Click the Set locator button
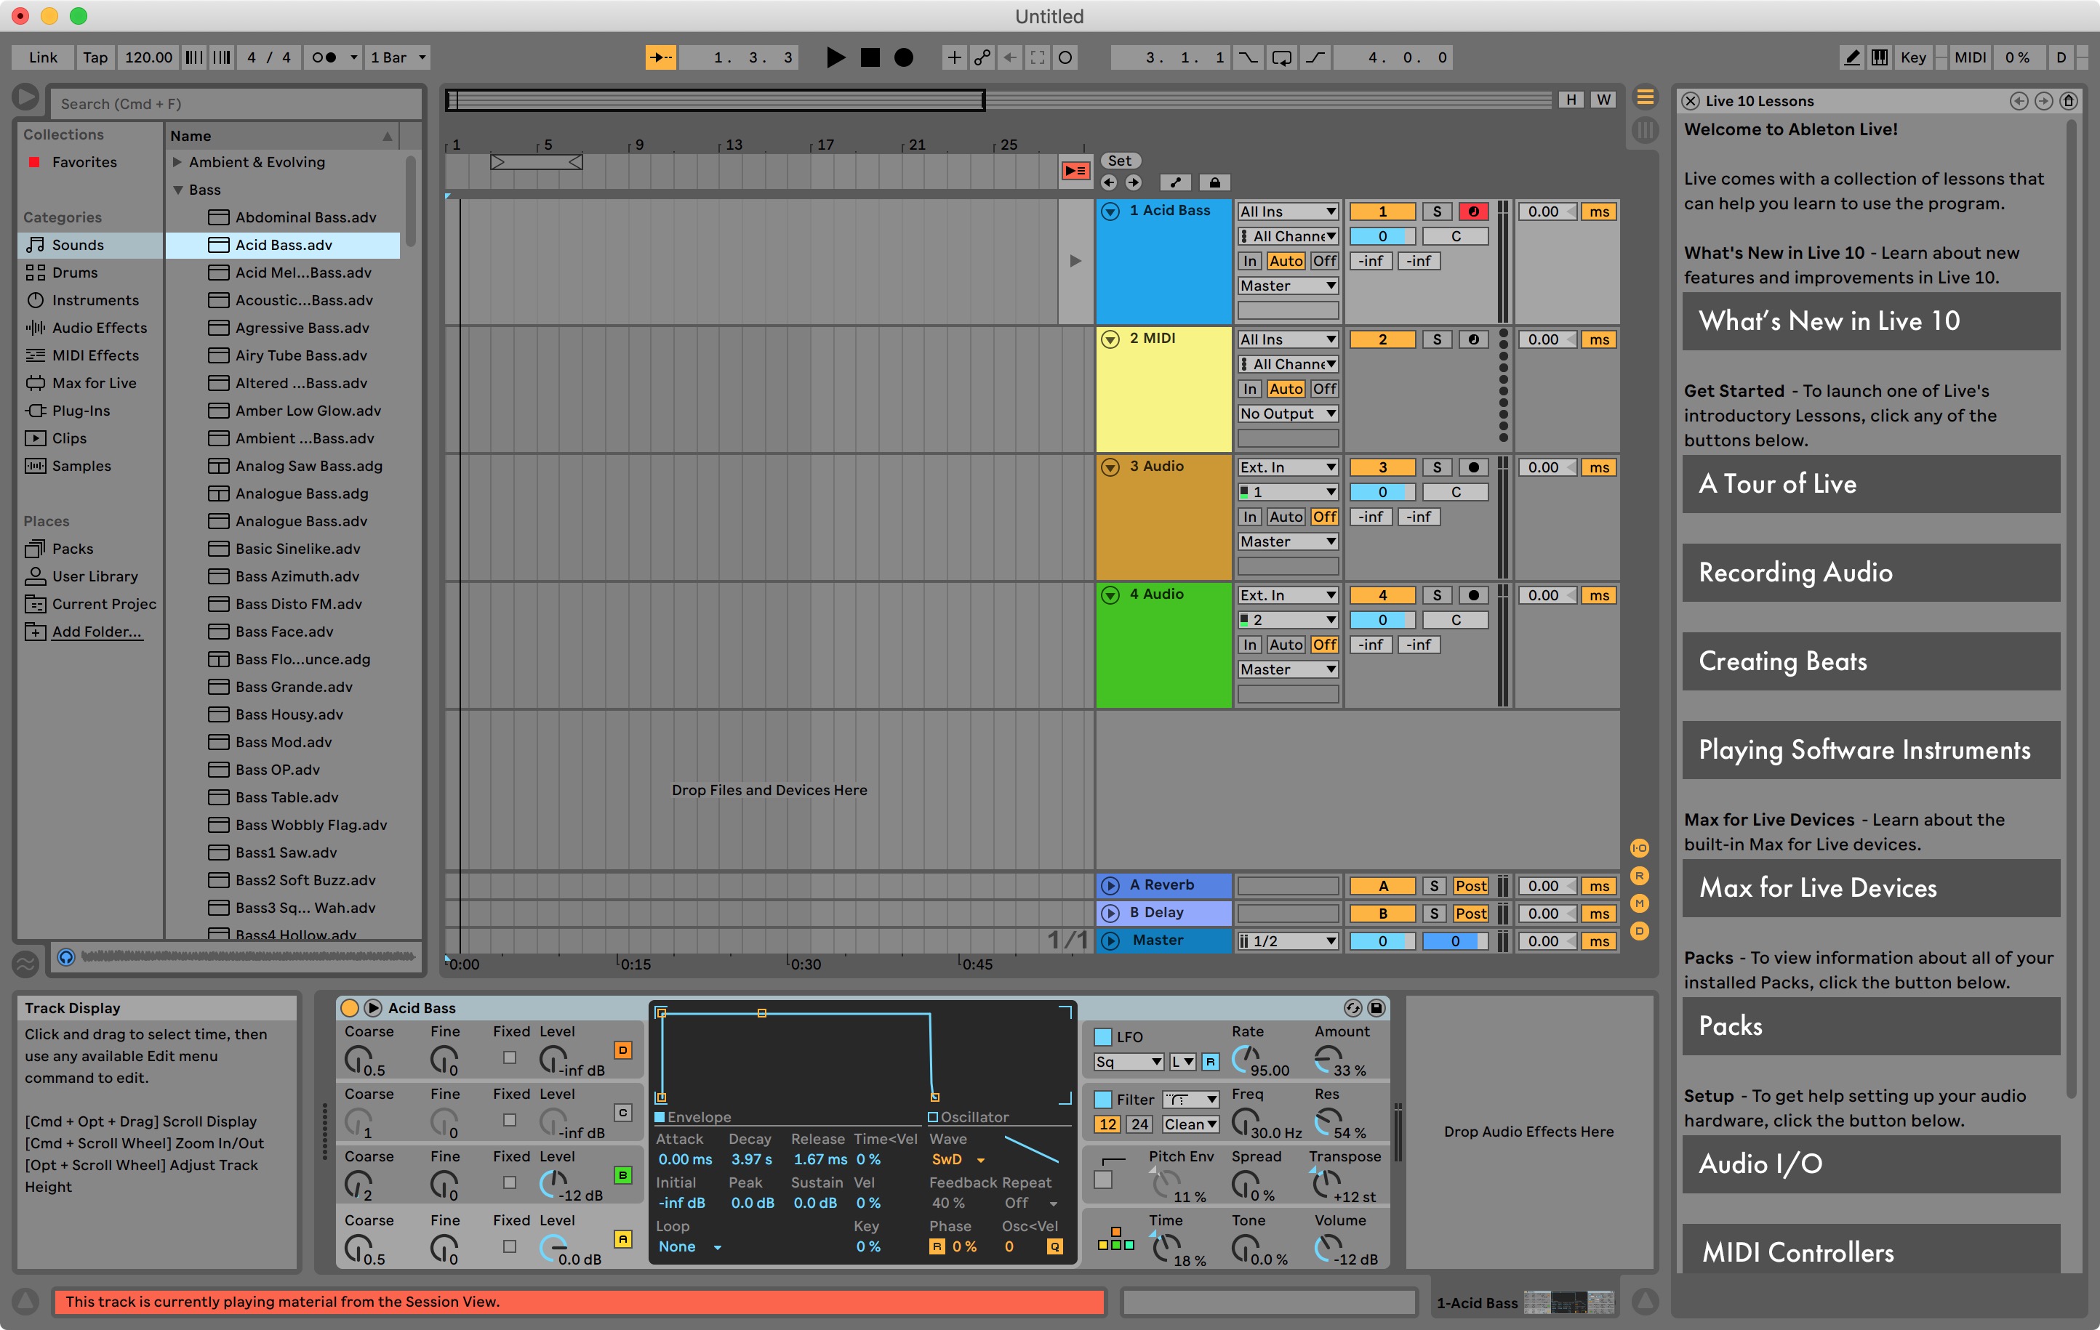The width and height of the screenshot is (2100, 1330). (x=1120, y=161)
